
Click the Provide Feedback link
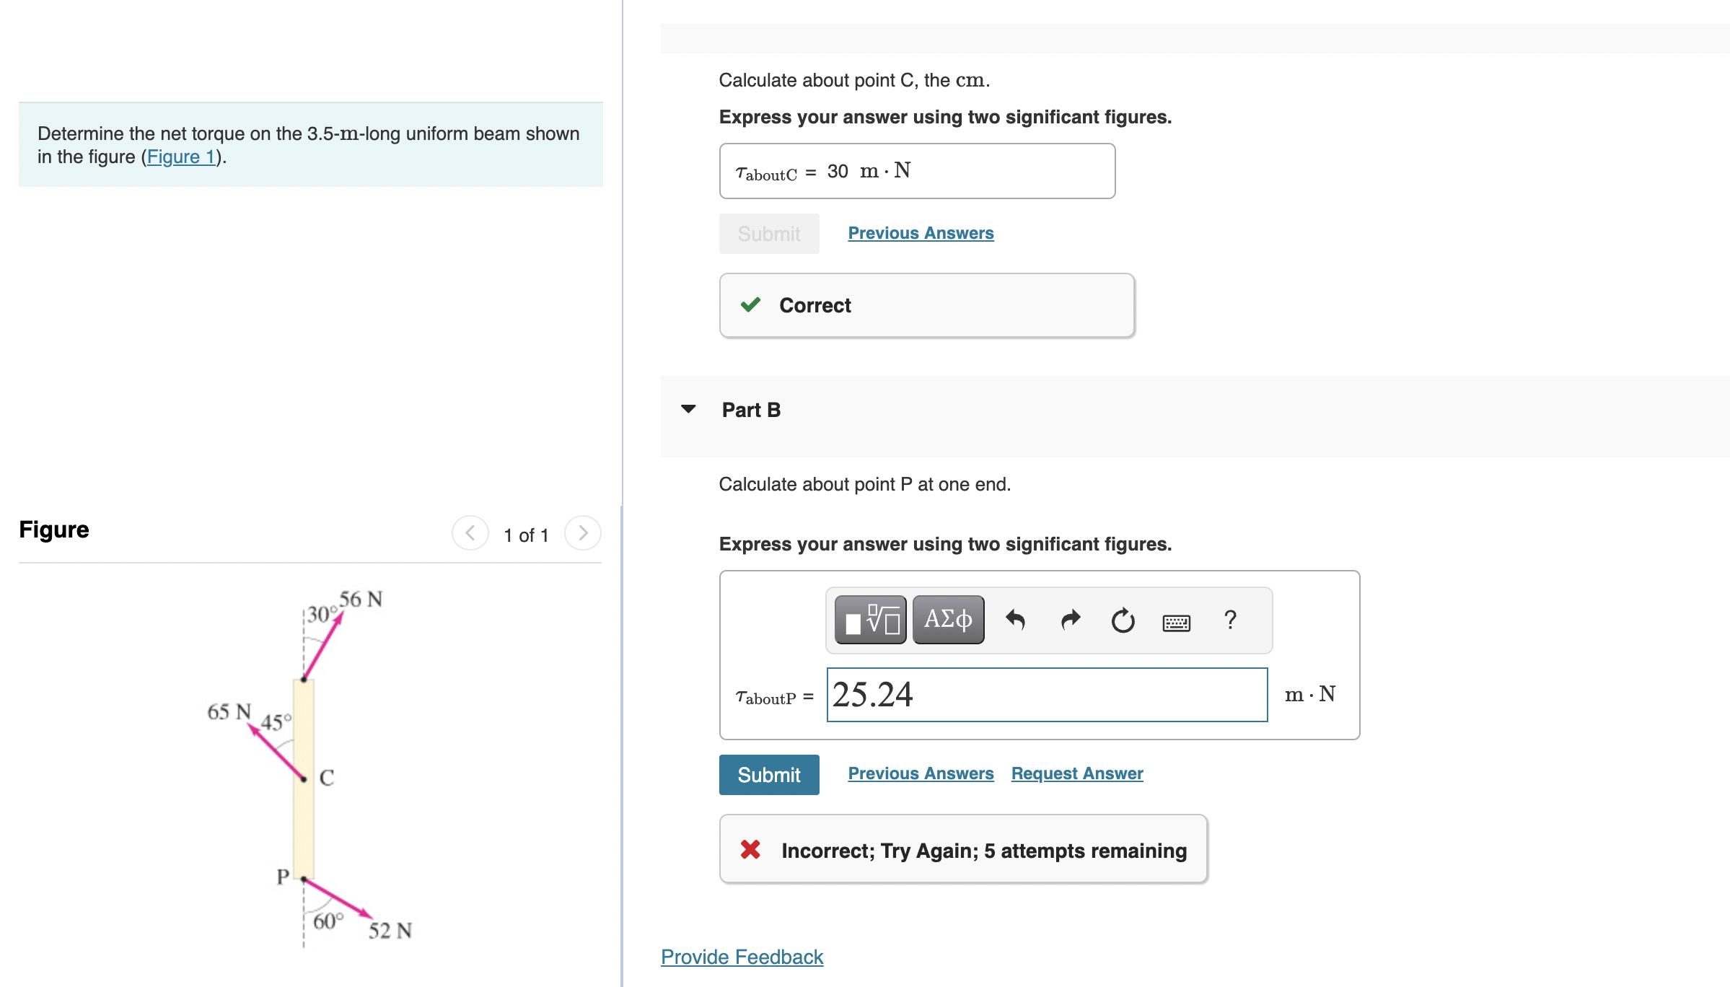(x=742, y=957)
